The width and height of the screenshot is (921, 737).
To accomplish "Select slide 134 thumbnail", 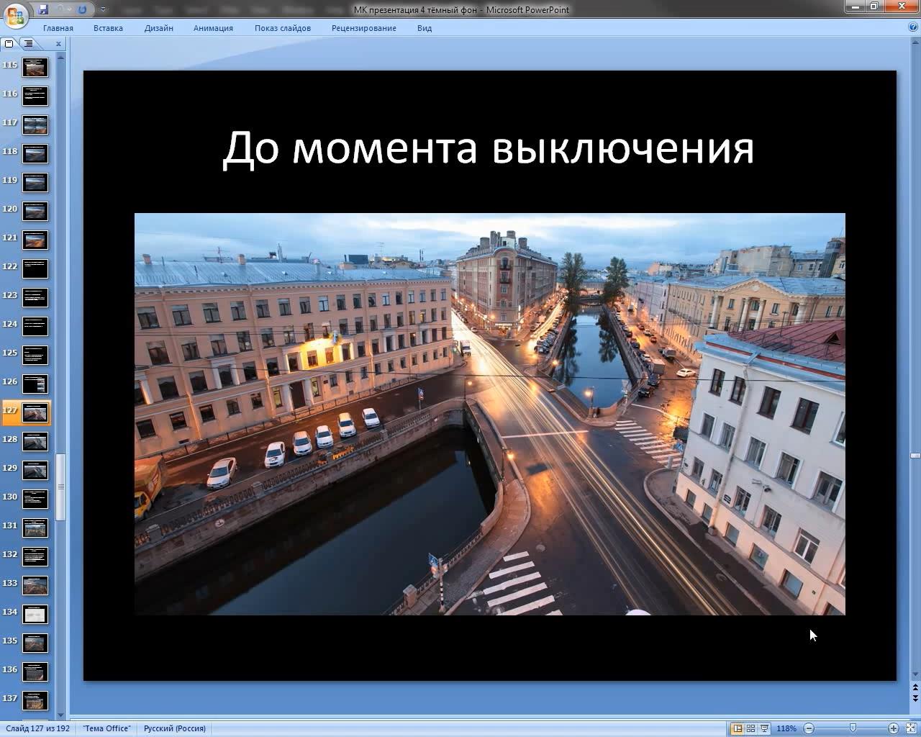I will pyautogui.click(x=35, y=614).
